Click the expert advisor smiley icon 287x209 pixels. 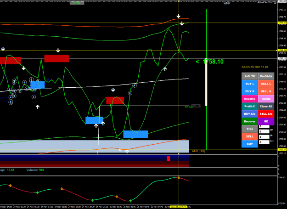tap(275, 2)
